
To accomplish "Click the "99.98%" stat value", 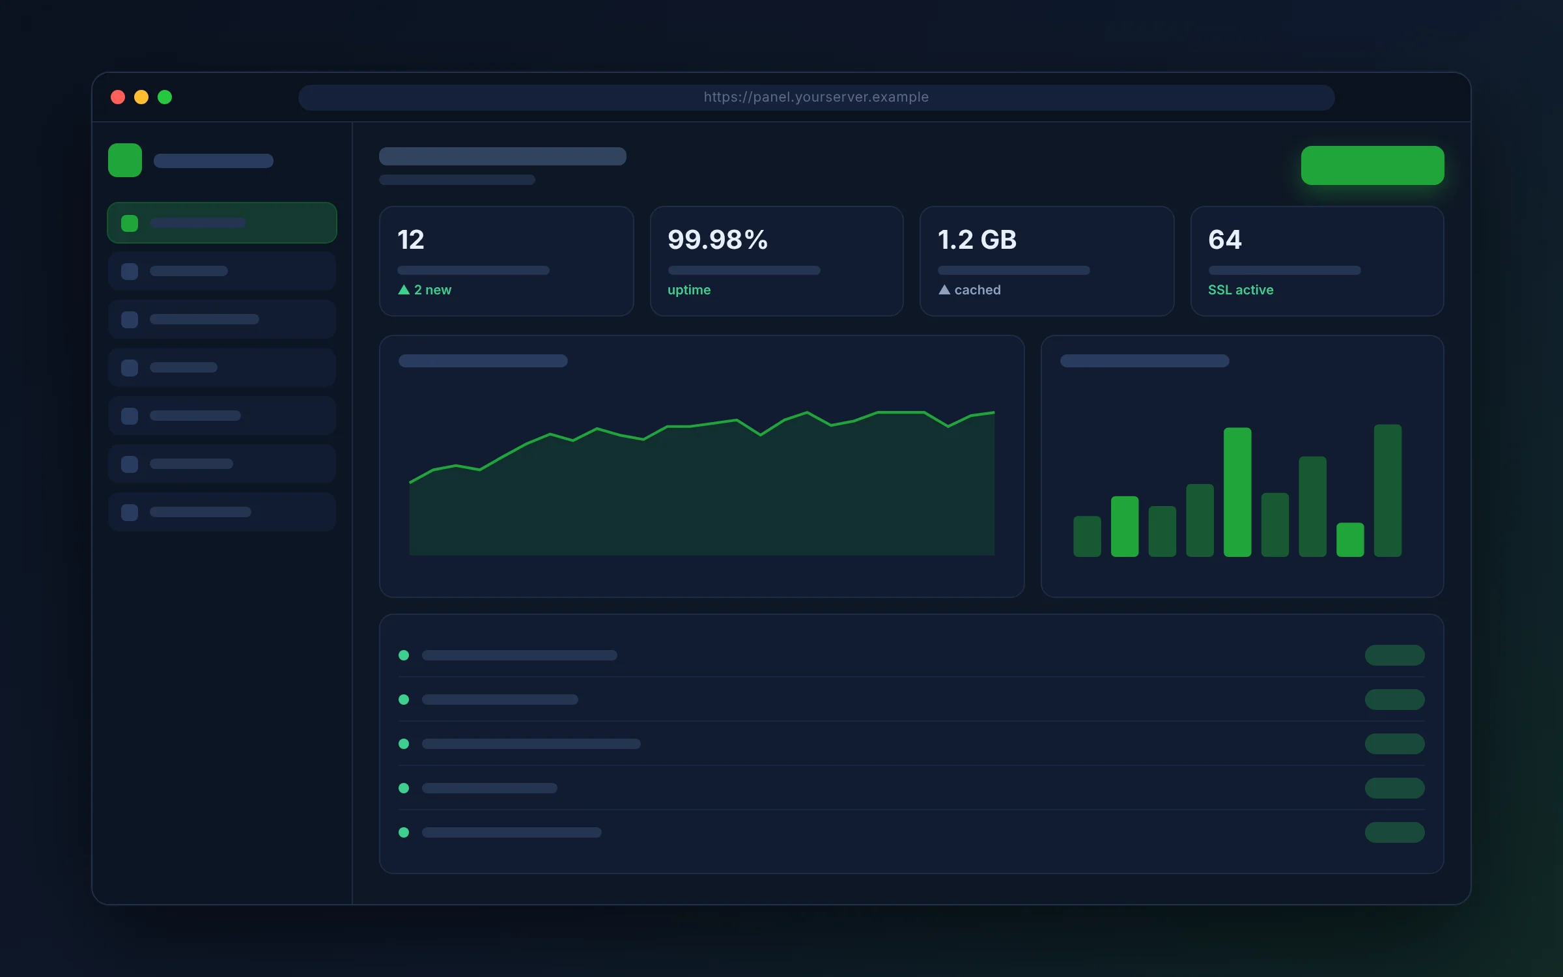I will click(x=718, y=240).
